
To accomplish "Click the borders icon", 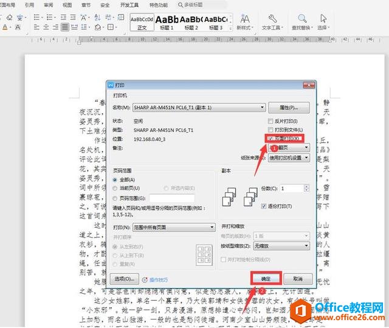I will [x=111, y=27].
